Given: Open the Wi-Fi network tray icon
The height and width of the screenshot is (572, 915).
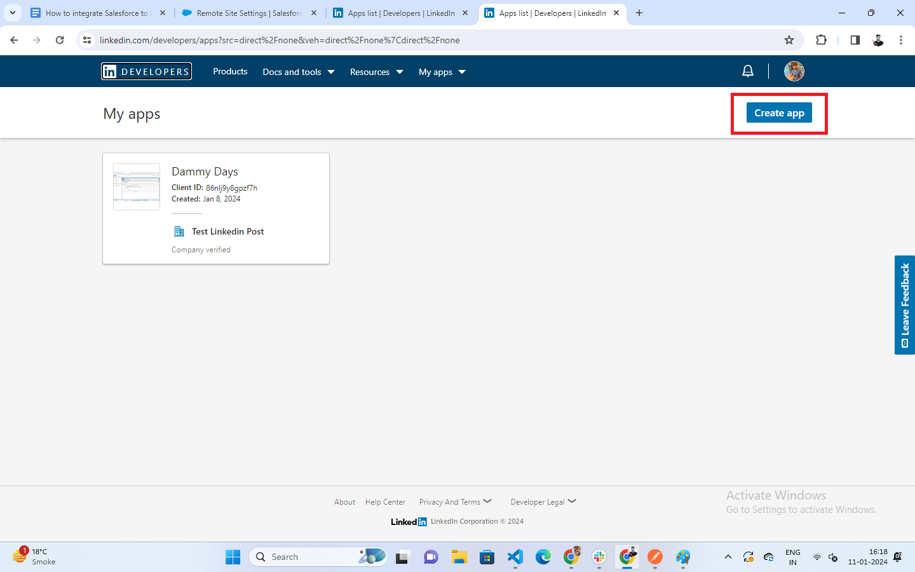Looking at the screenshot, I should [817, 557].
